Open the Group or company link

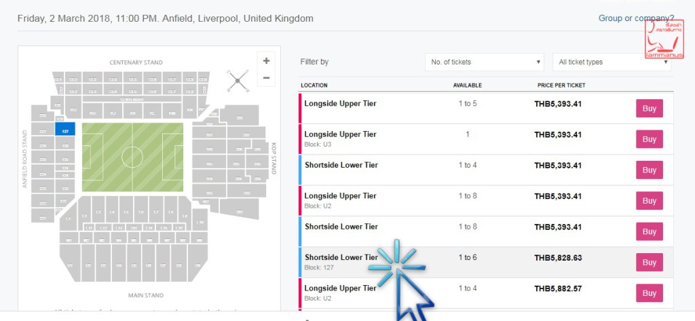[x=636, y=18]
